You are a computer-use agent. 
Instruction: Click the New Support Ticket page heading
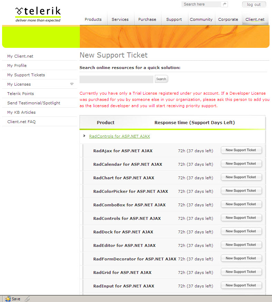pyautogui.click(x=114, y=55)
